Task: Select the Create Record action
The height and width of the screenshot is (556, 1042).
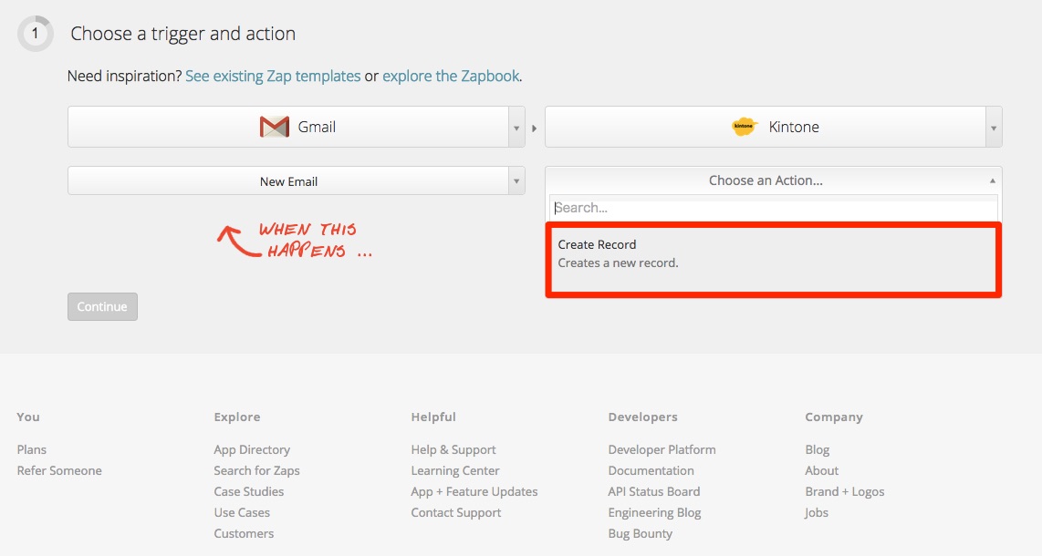Action: 774,260
